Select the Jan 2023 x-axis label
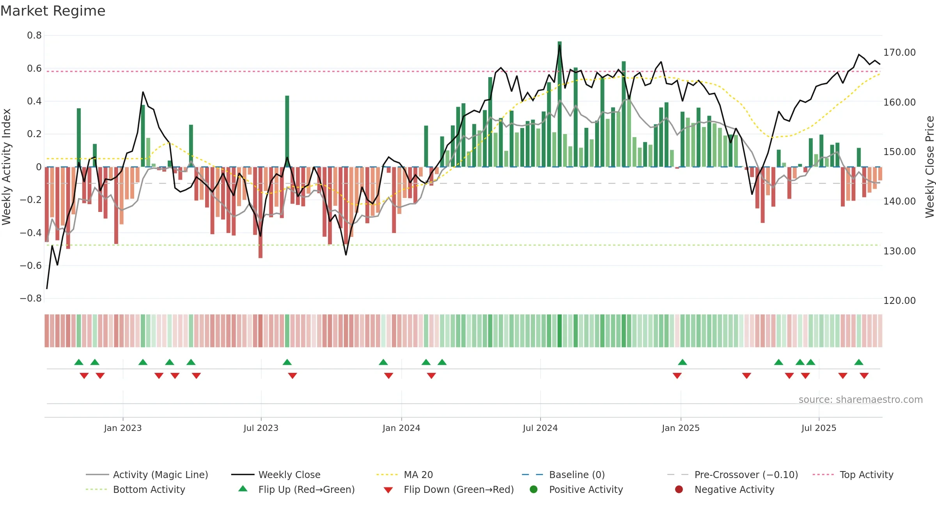936x526 pixels. click(x=123, y=428)
